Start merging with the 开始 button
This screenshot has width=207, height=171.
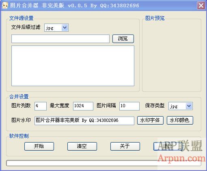click(x=39, y=146)
